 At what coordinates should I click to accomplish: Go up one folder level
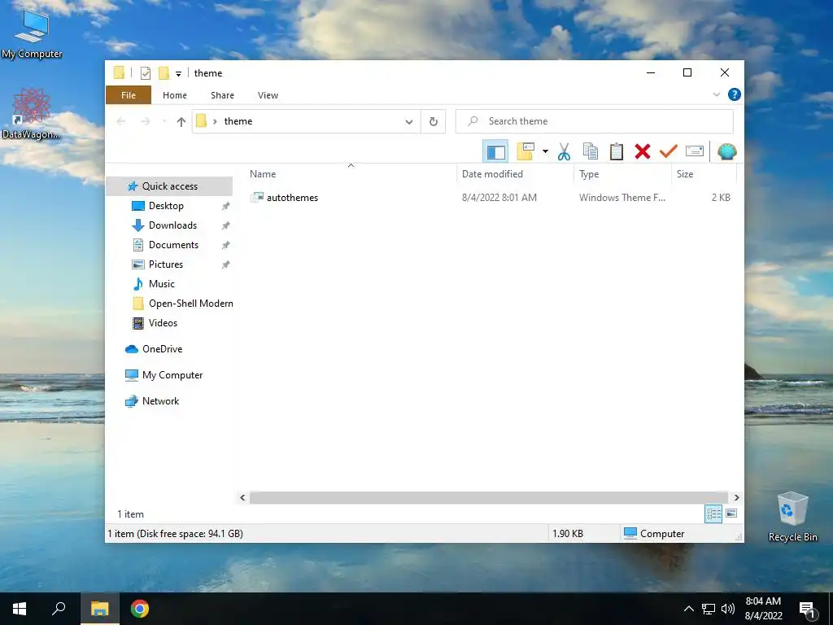[x=181, y=122]
